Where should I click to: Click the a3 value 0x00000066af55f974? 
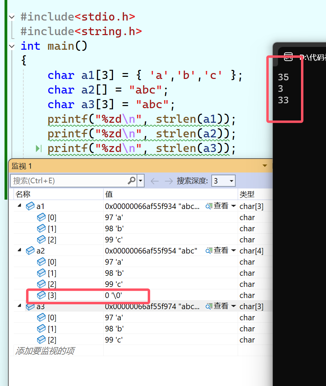tap(152, 306)
